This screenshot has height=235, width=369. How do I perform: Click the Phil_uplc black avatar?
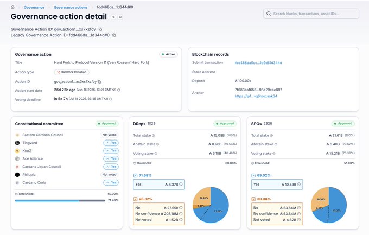[17, 175]
